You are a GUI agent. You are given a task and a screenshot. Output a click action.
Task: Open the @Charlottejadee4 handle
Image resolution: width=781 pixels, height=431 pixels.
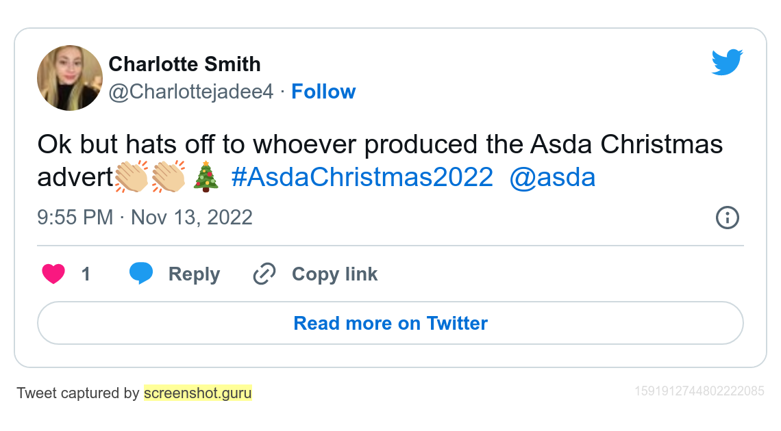[191, 92]
